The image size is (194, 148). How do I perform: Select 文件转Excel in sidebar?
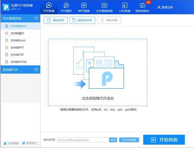click(x=20, y=40)
